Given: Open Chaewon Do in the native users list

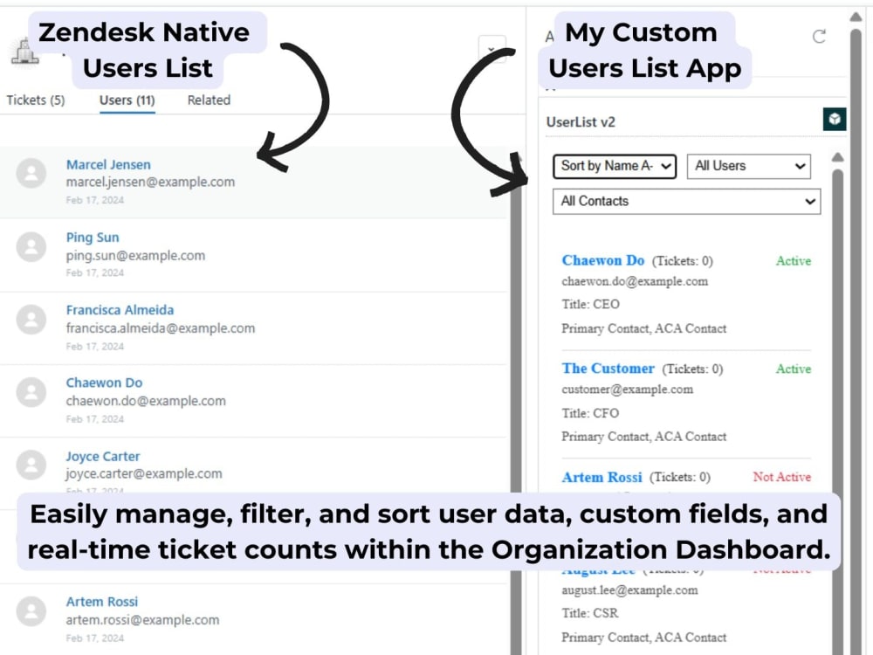Looking at the screenshot, I should pyautogui.click(x=104, y=383).
